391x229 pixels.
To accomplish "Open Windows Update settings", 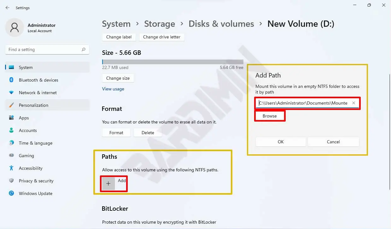I will coord(35,193).
